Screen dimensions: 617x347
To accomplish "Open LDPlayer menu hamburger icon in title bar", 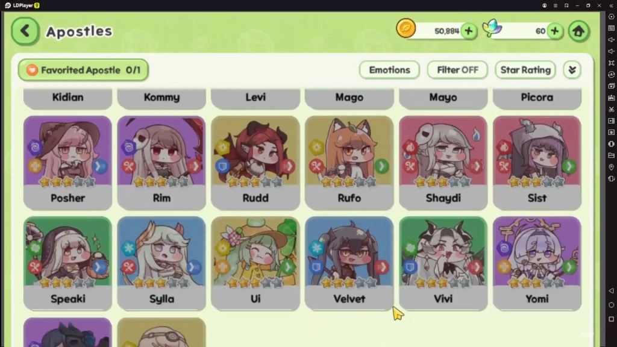I will pyautogui.click(x=555, y=5).
